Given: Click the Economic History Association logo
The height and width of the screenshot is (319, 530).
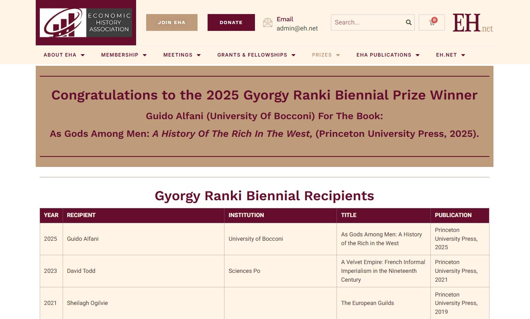Looking at the screenshot, I should click(86, 23).
